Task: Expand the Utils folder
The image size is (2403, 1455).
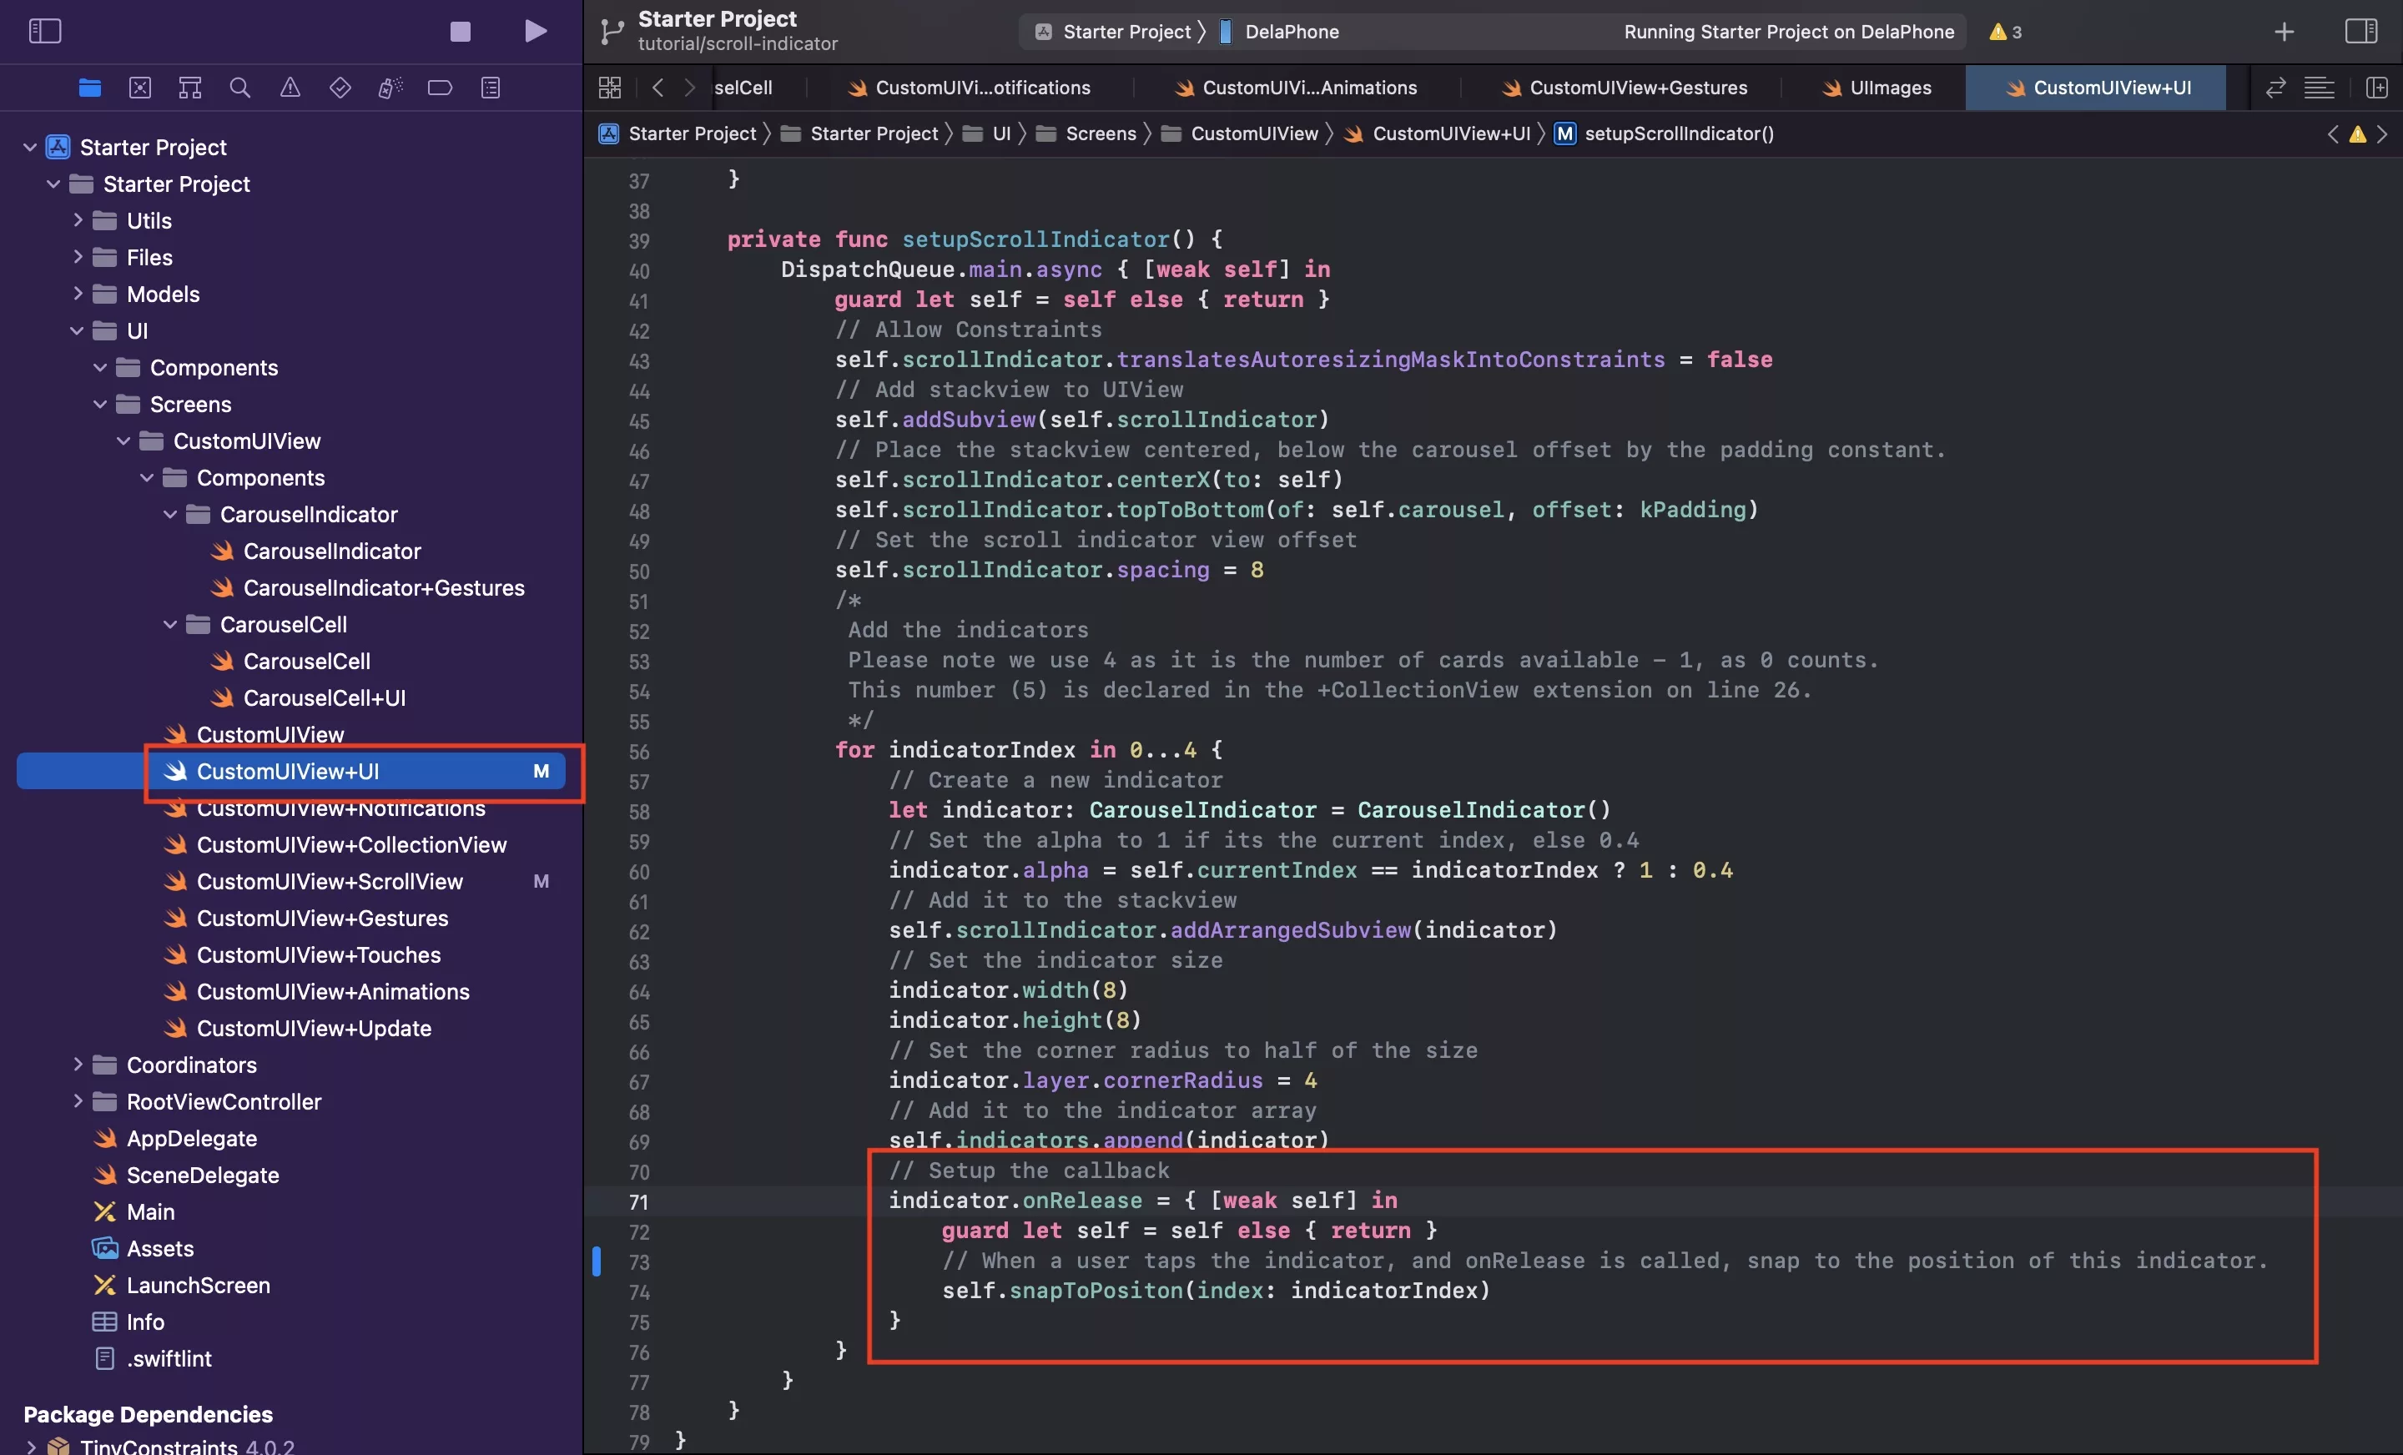Action: (x=78, y=220)
